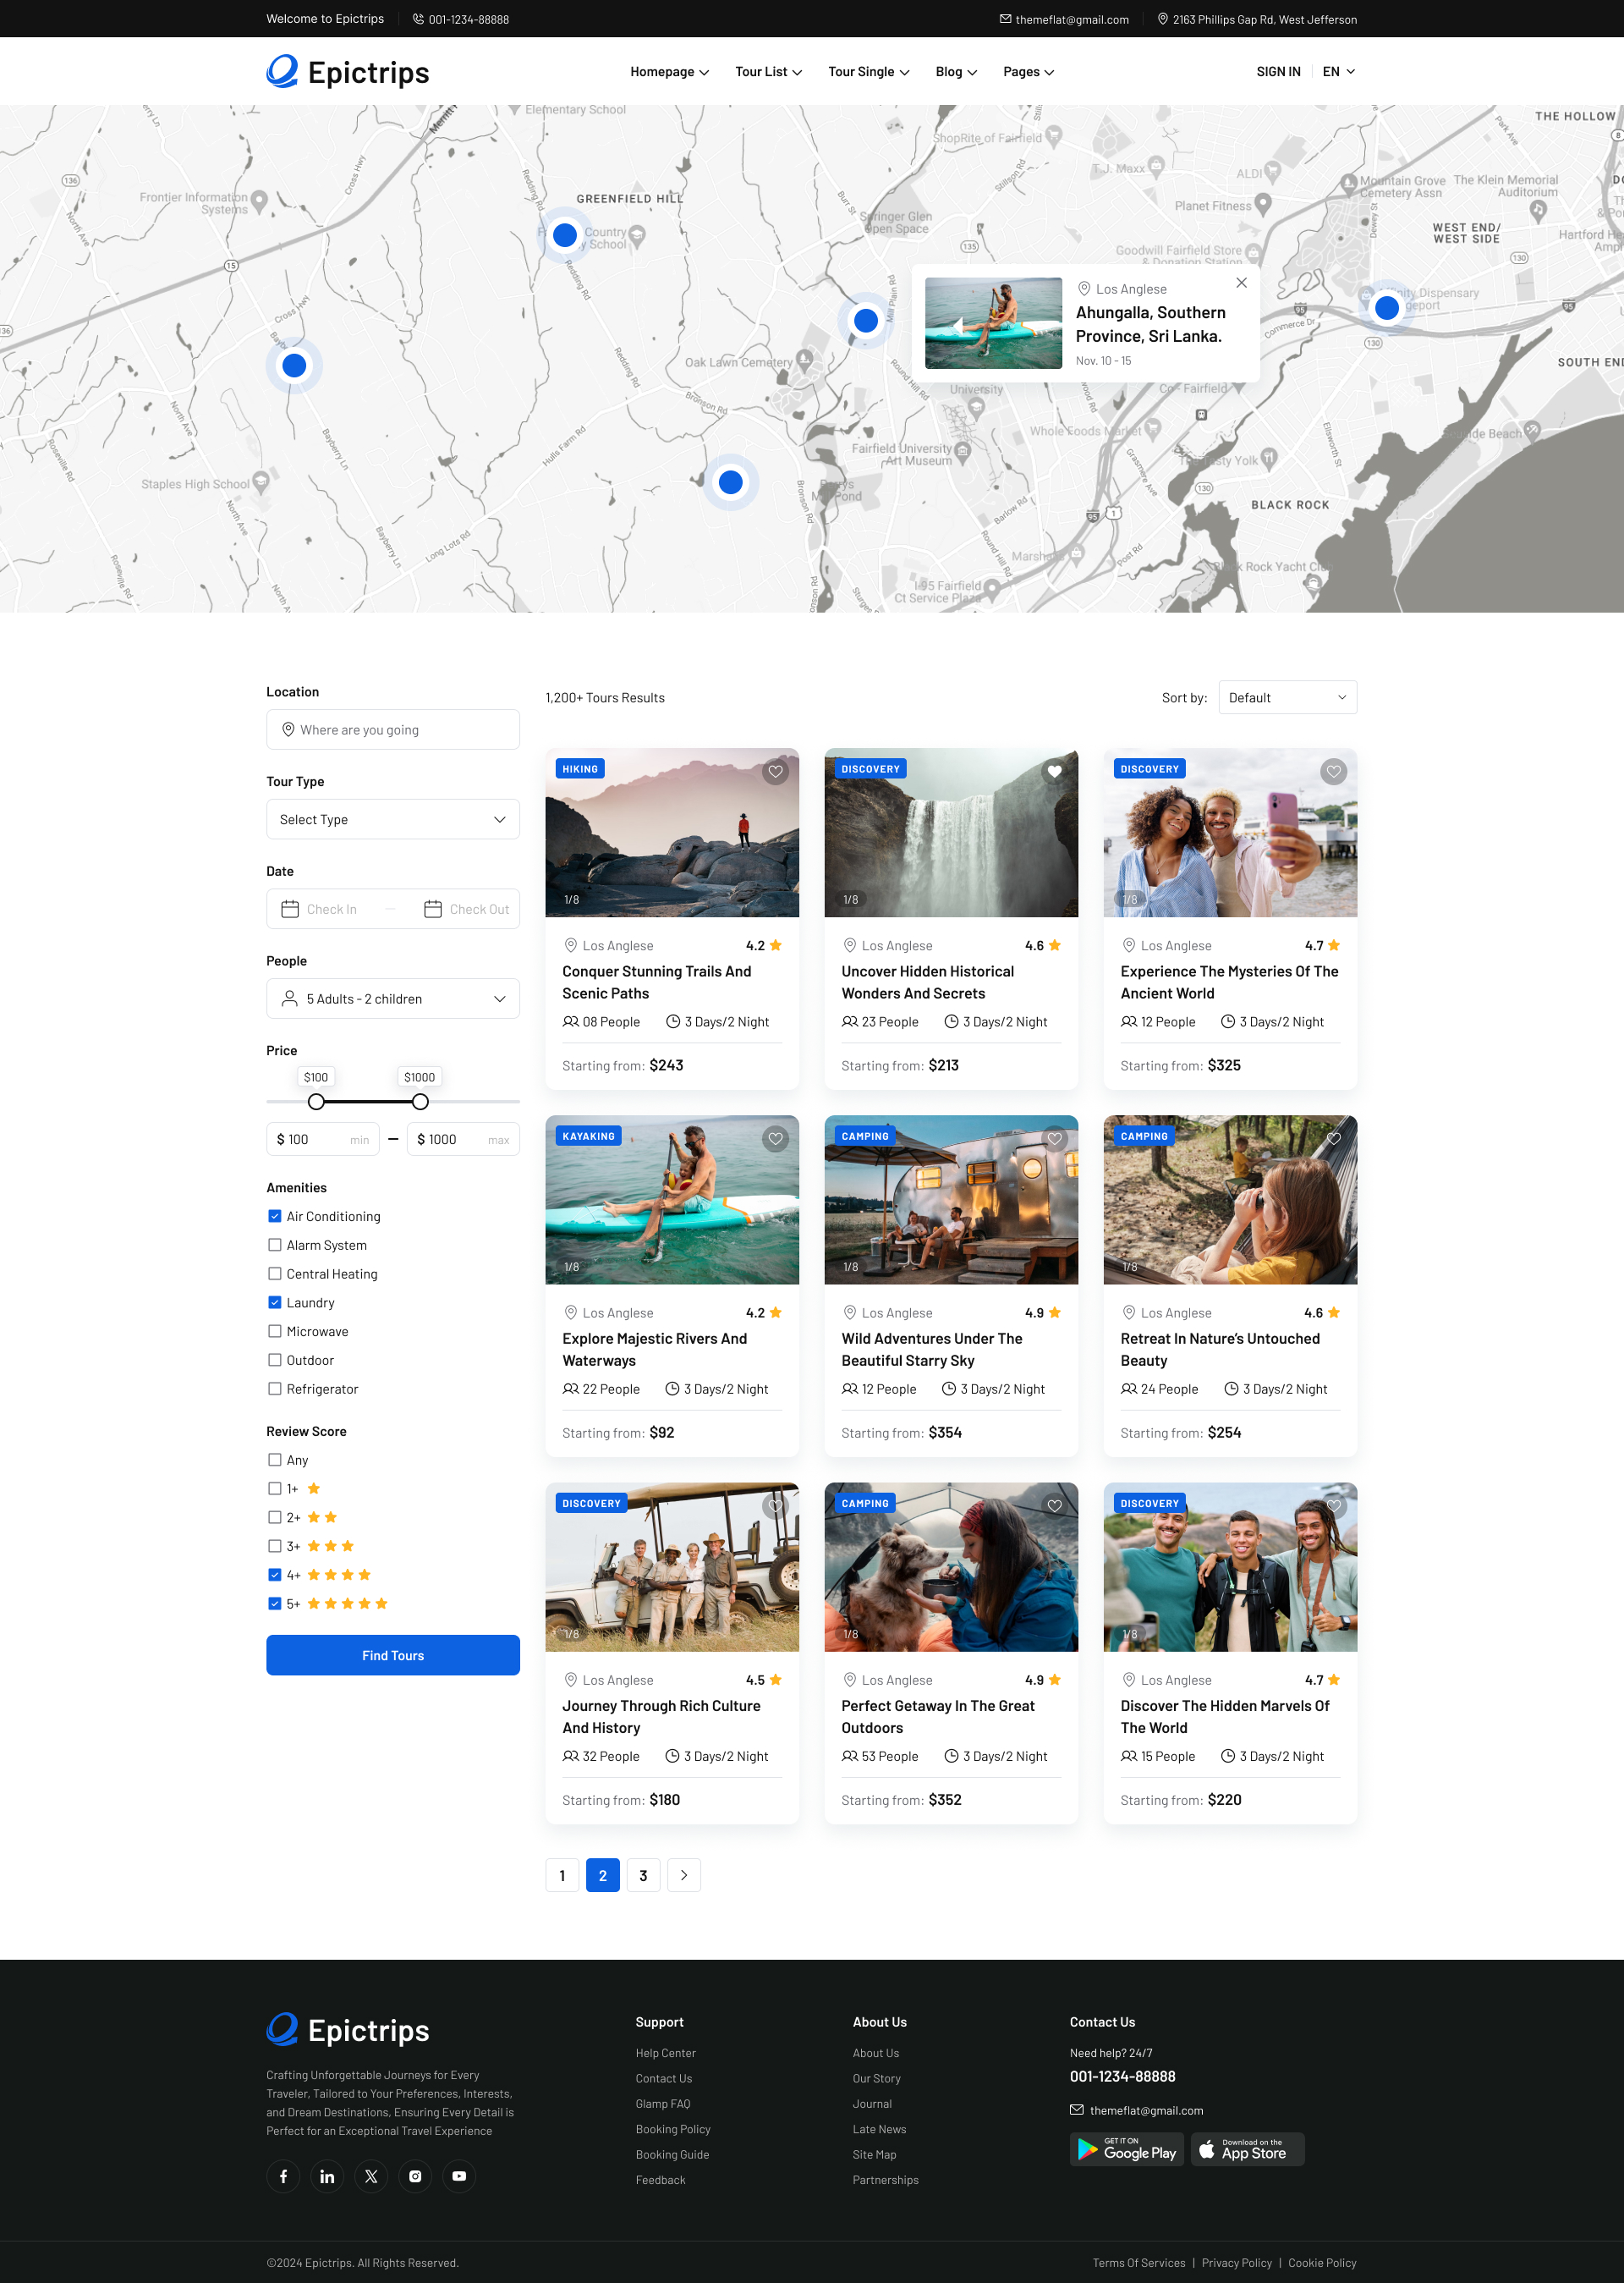Click SIGN IN in the header
Image resolution: width=1624 pixels, height=2283 pixels.
(x=1278, y=71)
